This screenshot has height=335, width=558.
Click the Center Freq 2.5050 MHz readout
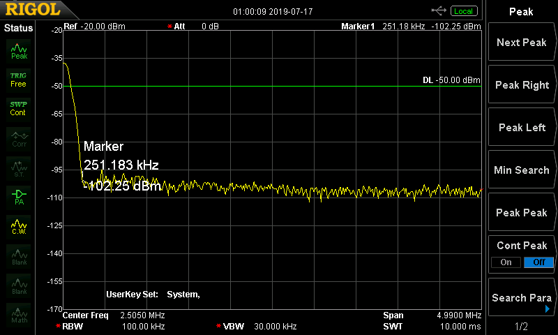pyautogui.click(x=114, y=315)
